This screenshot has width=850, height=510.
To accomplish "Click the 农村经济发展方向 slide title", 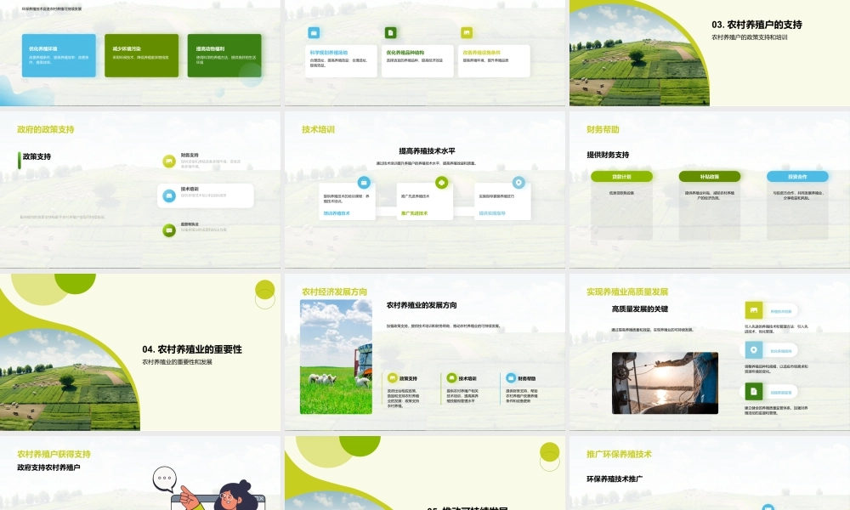I will (x=334, y=292).
